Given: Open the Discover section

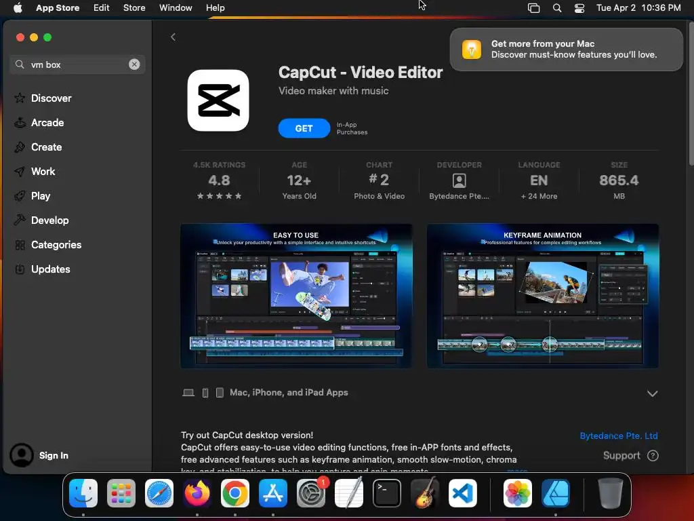Looking at the screenshot, I should 51,98.
